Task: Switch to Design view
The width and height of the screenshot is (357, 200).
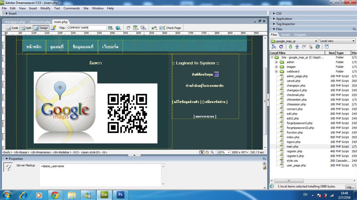Action: click(x=41, y=28)
